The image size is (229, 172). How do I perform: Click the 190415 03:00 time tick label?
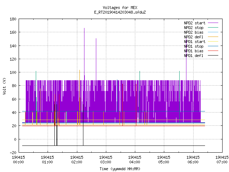tap(106, 160)
